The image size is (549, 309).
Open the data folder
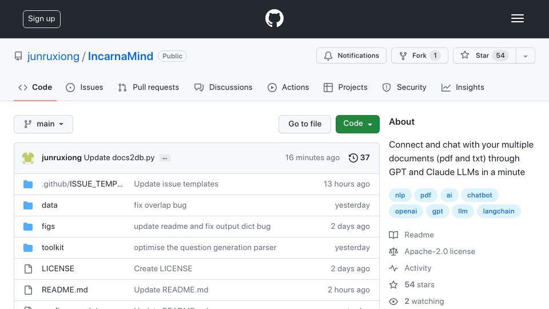pyautogui.click(x=49, y=205)
